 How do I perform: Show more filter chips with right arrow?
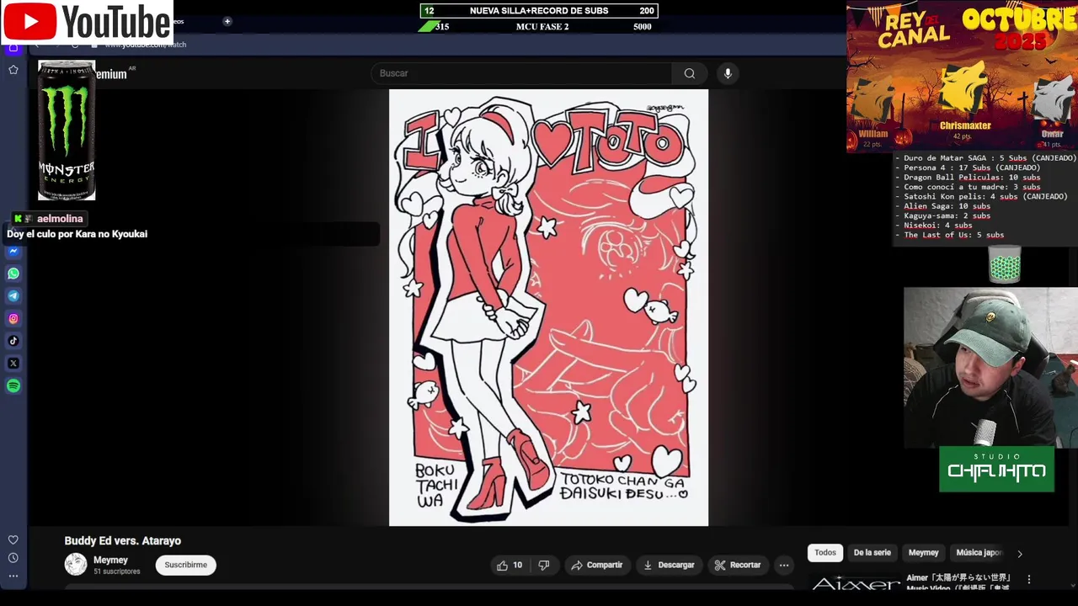coord(1019,554)
